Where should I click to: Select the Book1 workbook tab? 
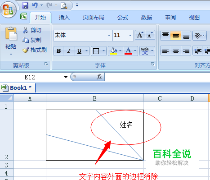click(x=18, y=88)
